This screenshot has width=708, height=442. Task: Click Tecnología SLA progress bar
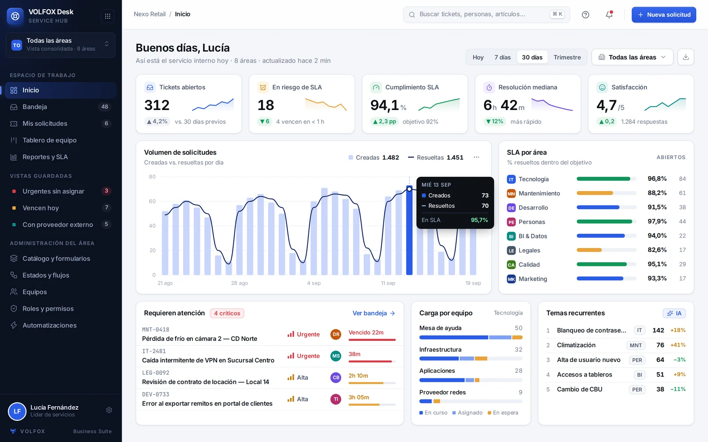coord(606,179)
